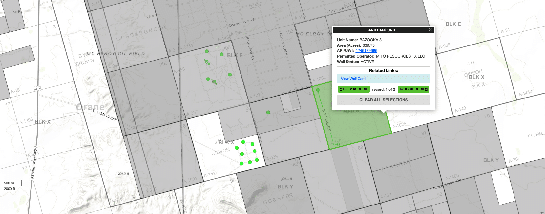The height and width of the screenshot is (214, 545).
Task: Click the NEXT RECORD button
Action: click(x=413, y=89)
